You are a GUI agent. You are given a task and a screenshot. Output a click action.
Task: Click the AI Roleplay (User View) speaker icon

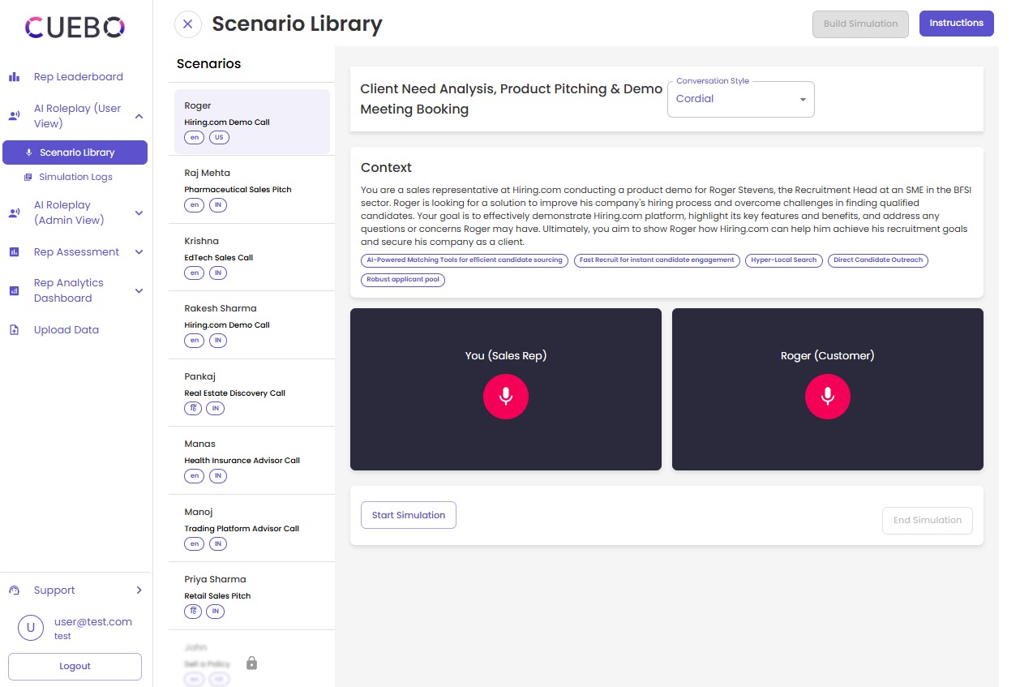click(14, 116)
